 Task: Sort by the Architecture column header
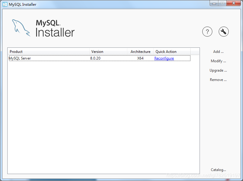click(x=140, y=52)
